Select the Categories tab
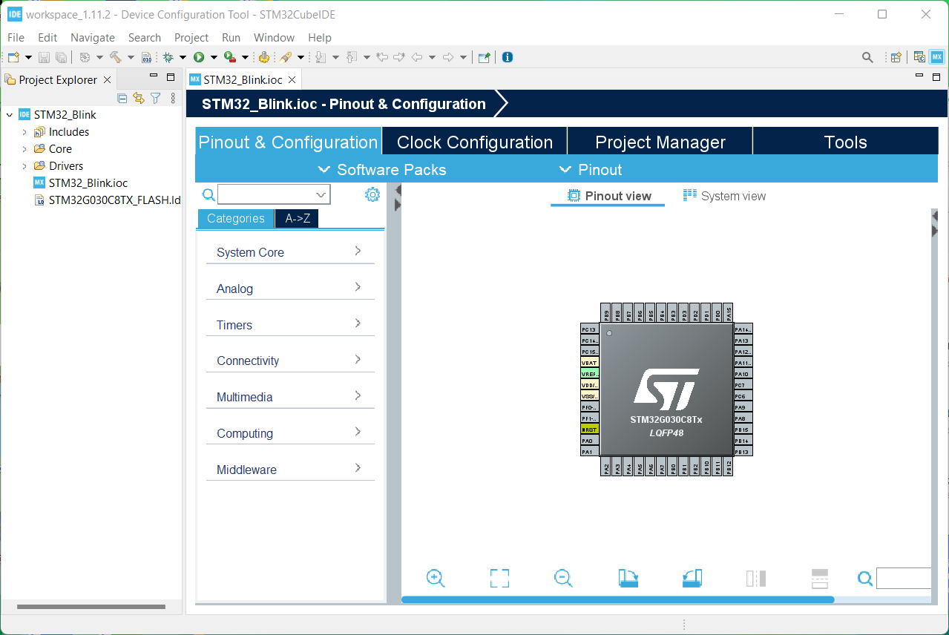The width and height of the screenshot is (949, 635). [236, 218]
